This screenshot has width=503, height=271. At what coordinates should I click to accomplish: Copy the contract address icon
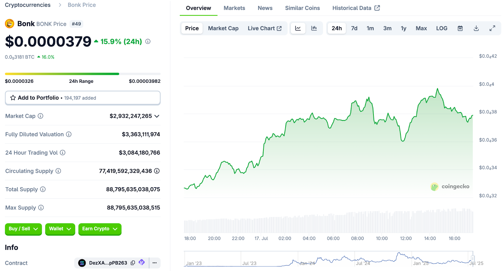[133, 263]
